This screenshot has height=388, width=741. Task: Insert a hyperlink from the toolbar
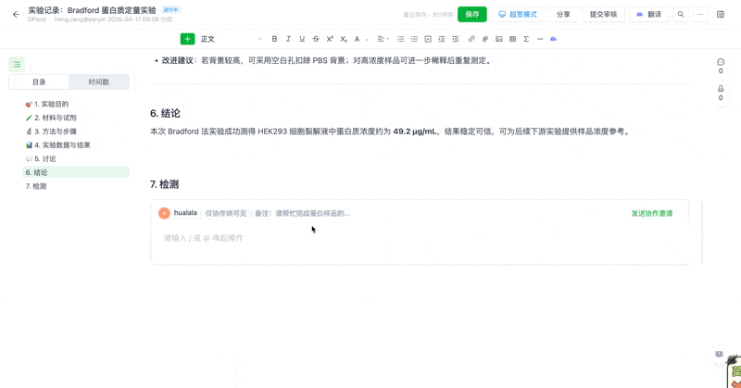(x=471, y=39)
